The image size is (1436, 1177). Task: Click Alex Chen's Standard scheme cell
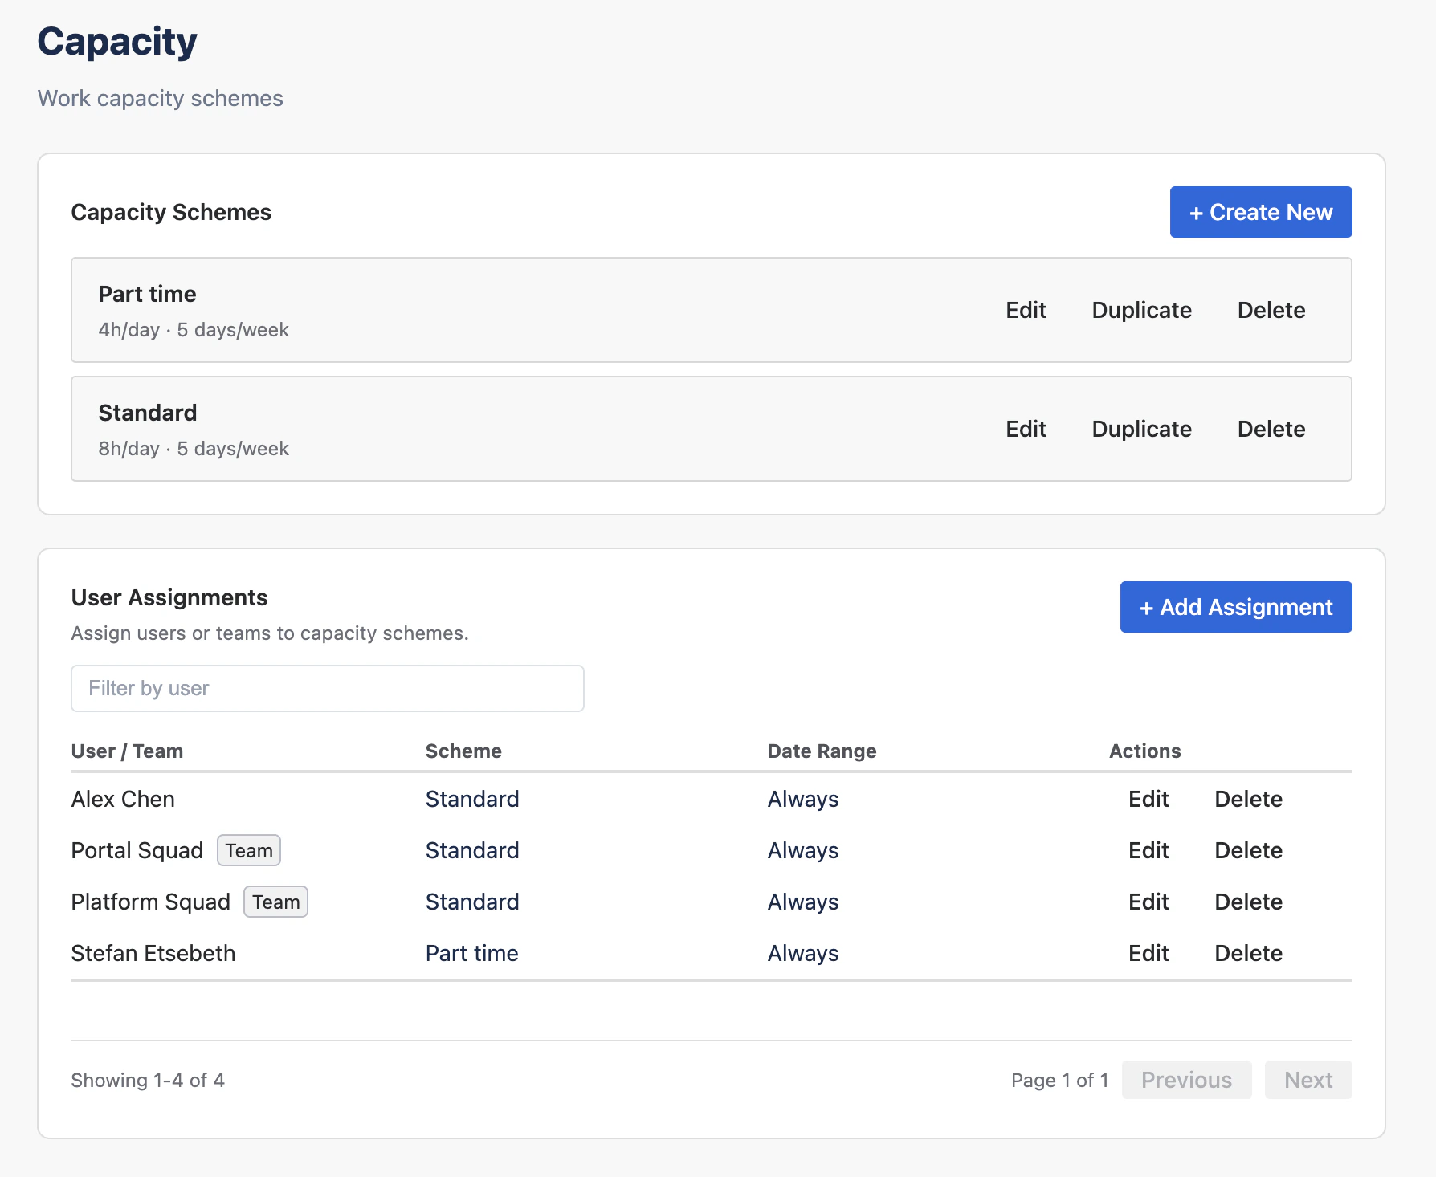coord(472,799)
